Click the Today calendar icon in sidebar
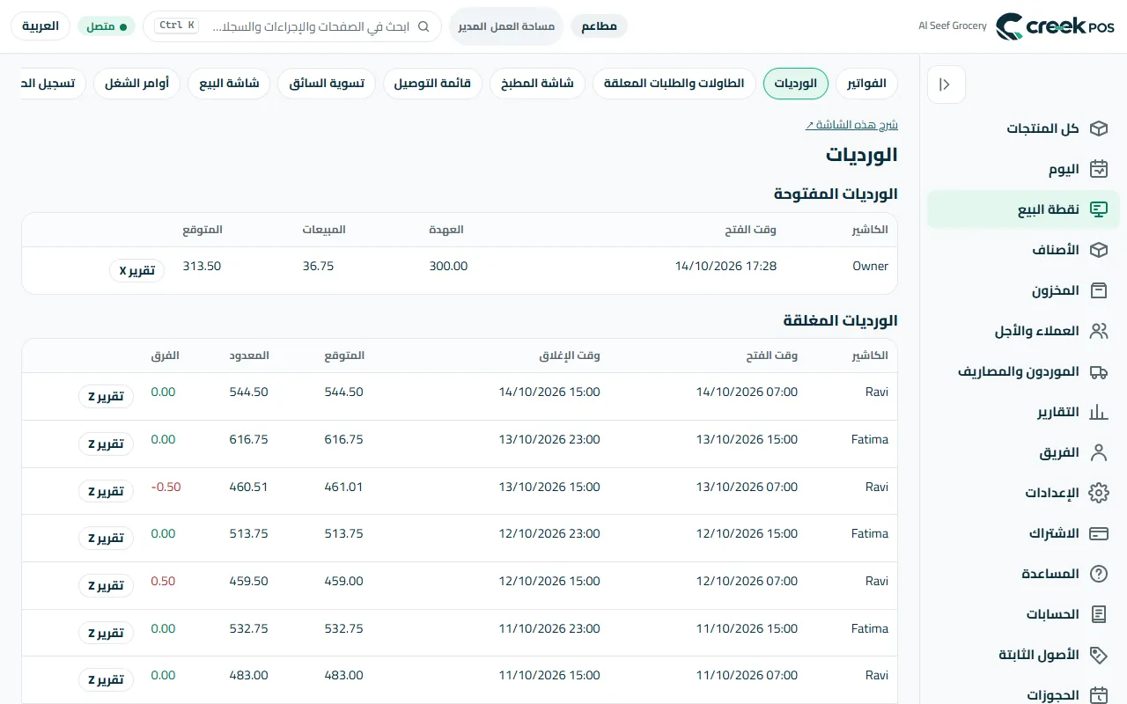Screen dimensions: 1127x704 coord(1098,169)
